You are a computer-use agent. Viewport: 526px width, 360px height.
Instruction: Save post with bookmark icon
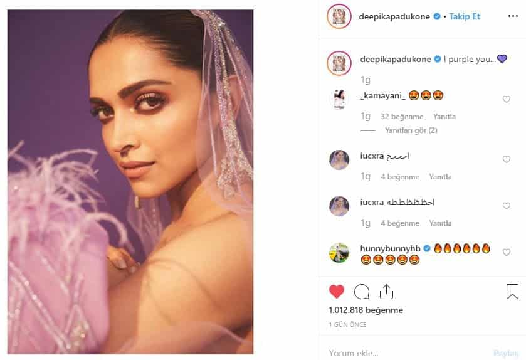click(512, 292)
